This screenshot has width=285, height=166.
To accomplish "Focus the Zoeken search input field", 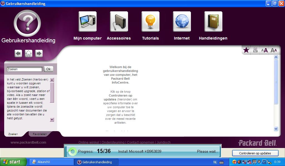I will [24, 69].
